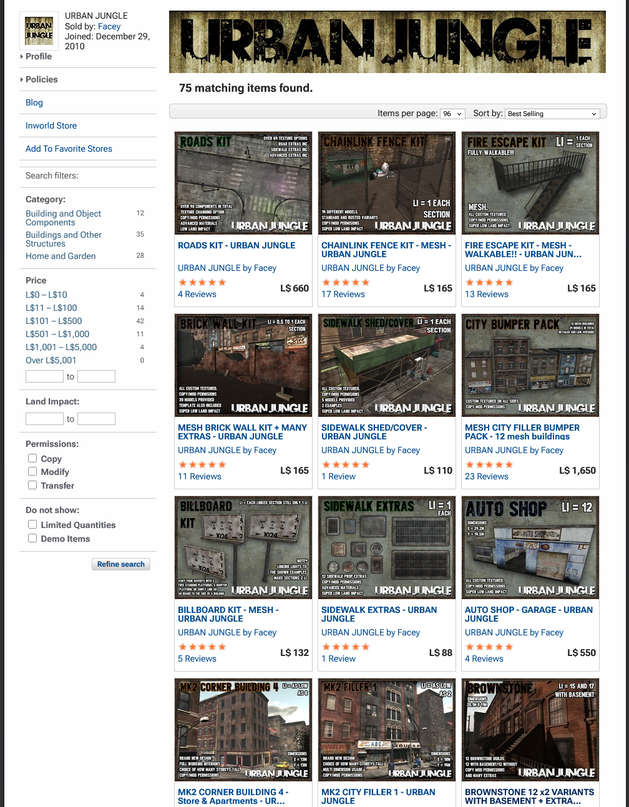View the 5 Reviews link
This screenshot has width=629, height=807.
point(197,658)
